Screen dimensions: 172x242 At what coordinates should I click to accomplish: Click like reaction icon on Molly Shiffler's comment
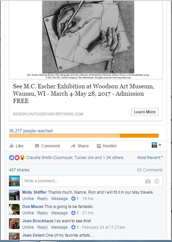tap(73, 198)
